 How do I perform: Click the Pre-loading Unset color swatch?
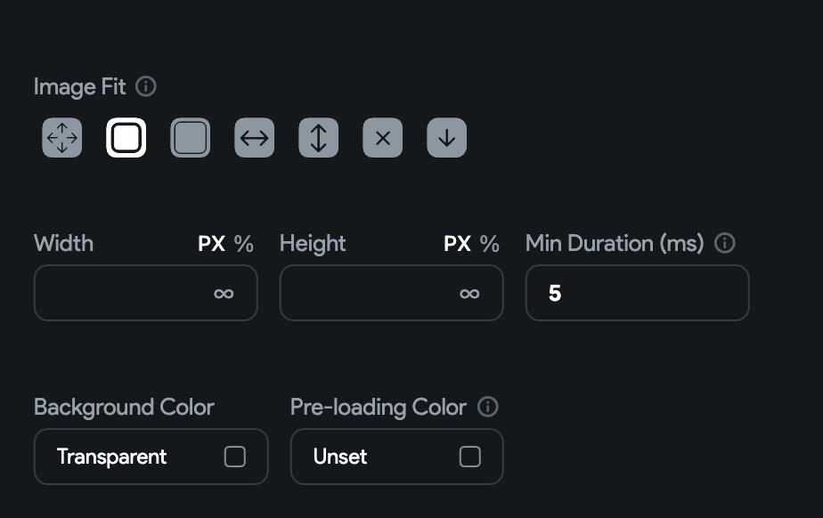[470, 457]
